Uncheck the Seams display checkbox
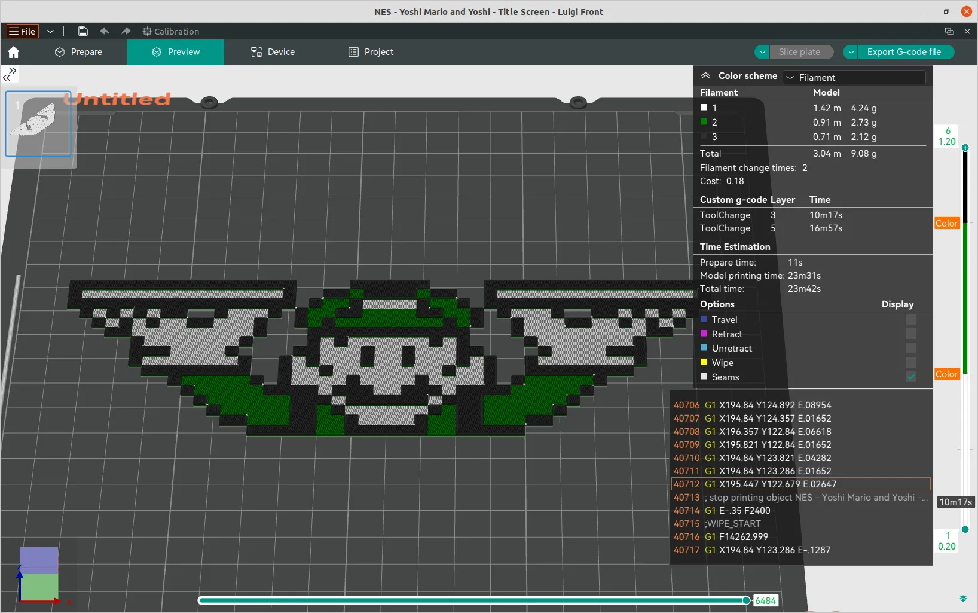Screen dimensions: 978x613 click(910, 377)
